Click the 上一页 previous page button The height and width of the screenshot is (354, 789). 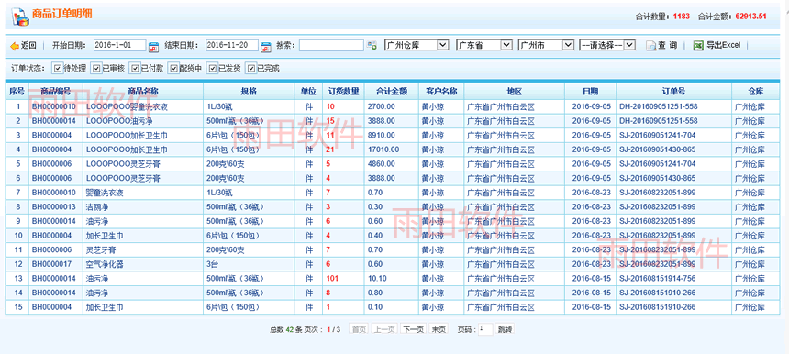coord(384,330)
